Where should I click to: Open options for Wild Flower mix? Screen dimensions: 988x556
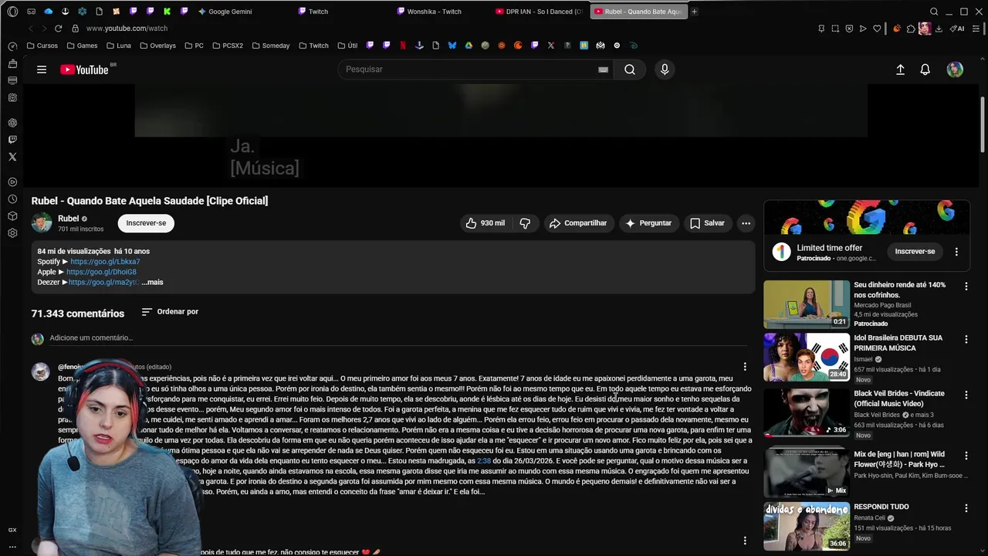[x=966, y=456]
